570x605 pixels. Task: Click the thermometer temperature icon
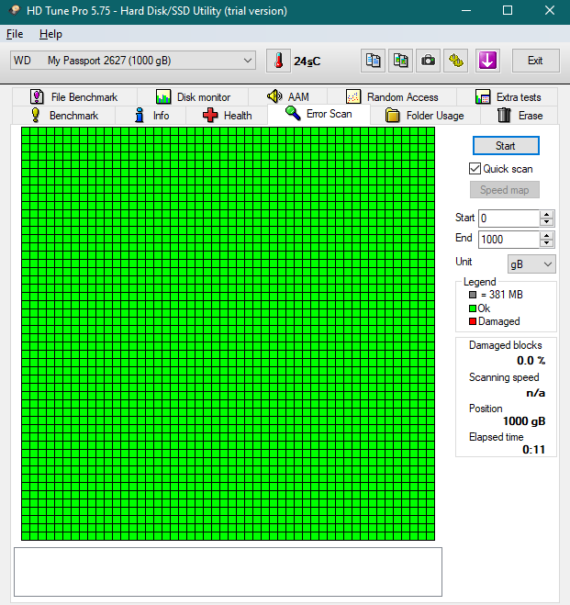click(278, 61)
